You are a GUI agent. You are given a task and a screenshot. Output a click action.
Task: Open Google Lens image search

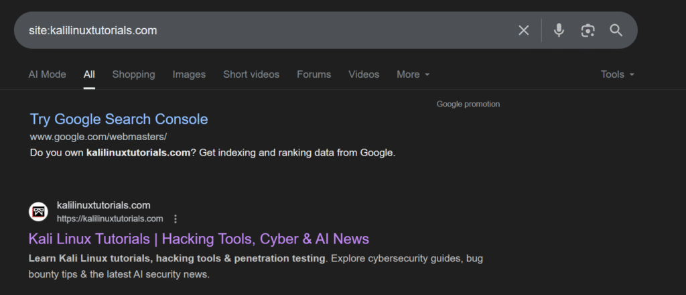tap(588, 30)
